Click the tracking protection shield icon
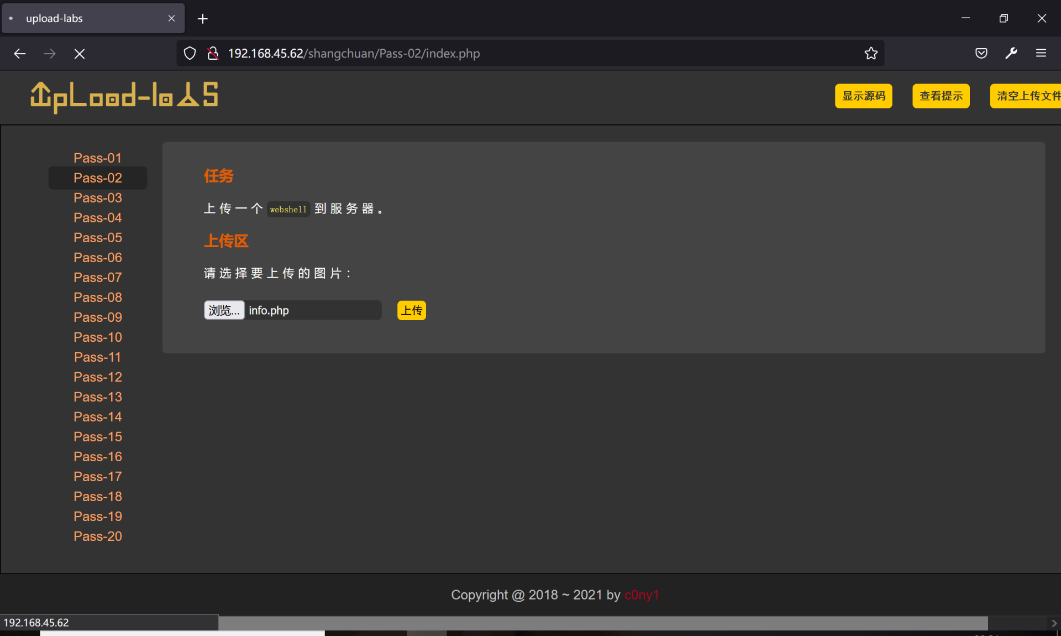This screenshot has height=636, width=1061. click(190, 54)
